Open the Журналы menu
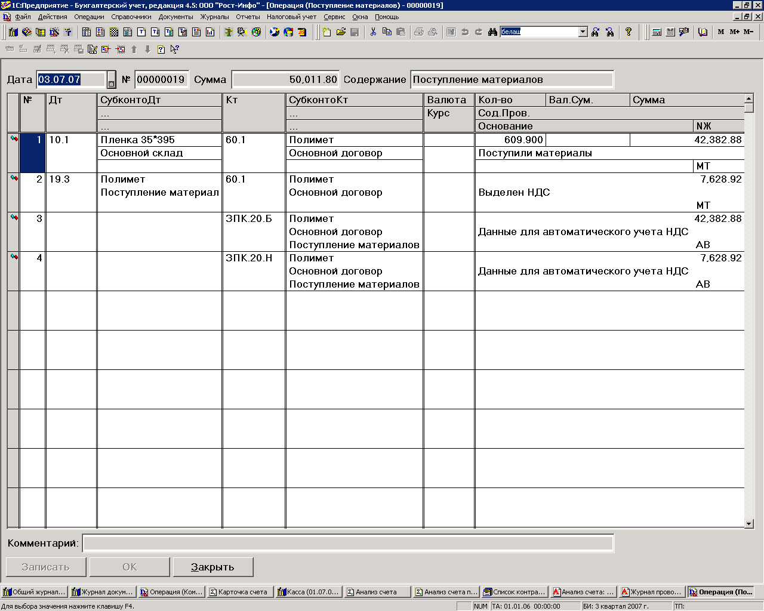The image size is (764, 611). (x=215, y=17)
